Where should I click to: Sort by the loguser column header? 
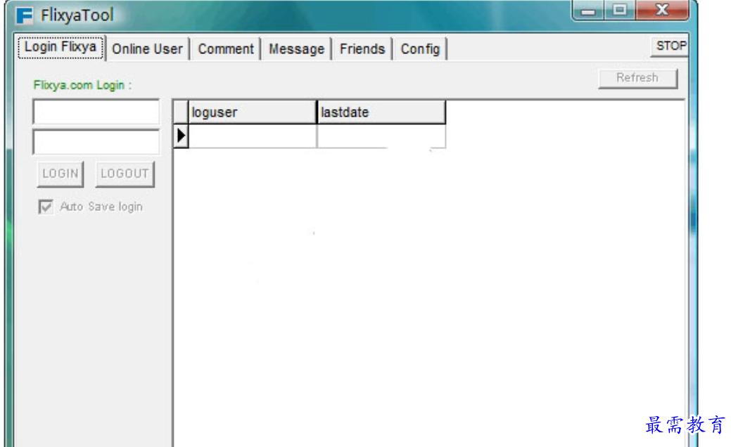[x=252, y=112]
